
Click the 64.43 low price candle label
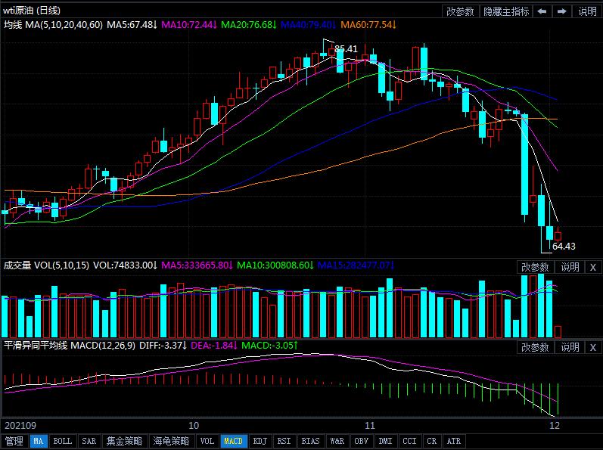click(x=564, y=246)
